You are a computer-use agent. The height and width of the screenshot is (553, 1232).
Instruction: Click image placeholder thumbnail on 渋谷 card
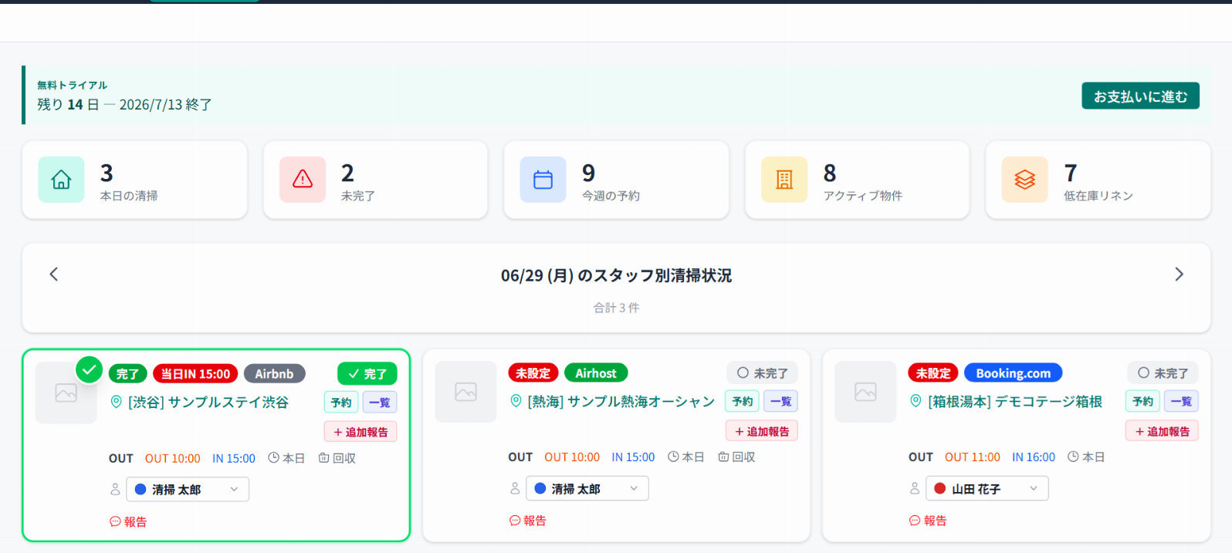[x=66, y=393]
